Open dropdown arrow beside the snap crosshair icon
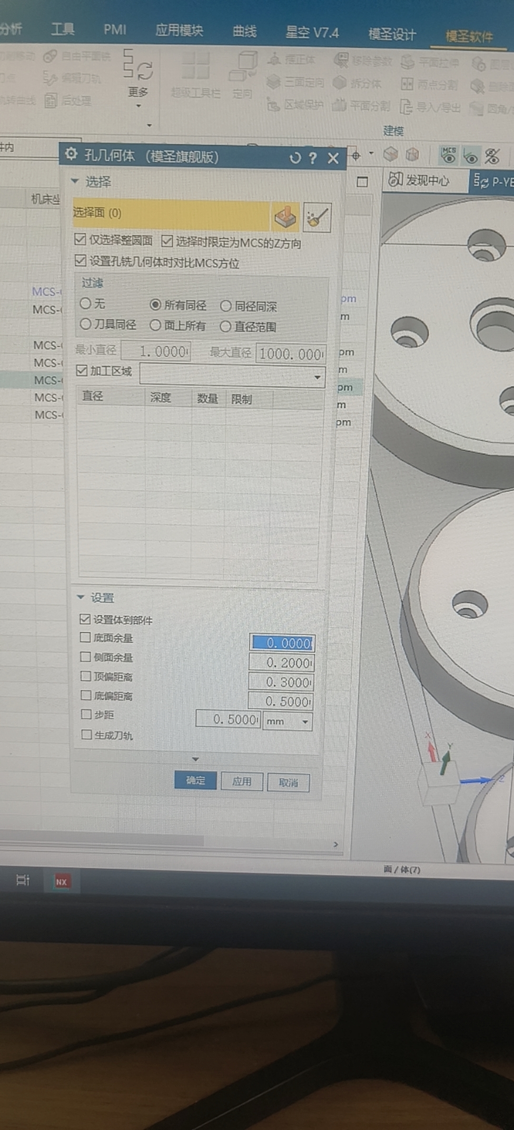The width and height of the screenshot is (514, 1130). [371, 154]
